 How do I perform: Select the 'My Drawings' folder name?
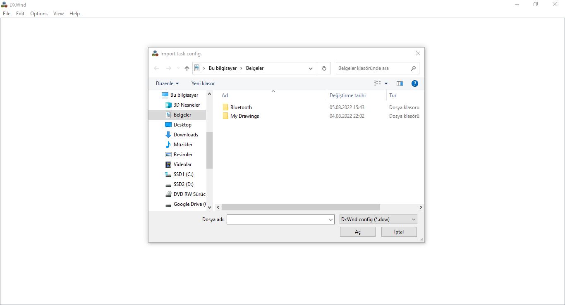pyautogui.click(x=245, y=116)
